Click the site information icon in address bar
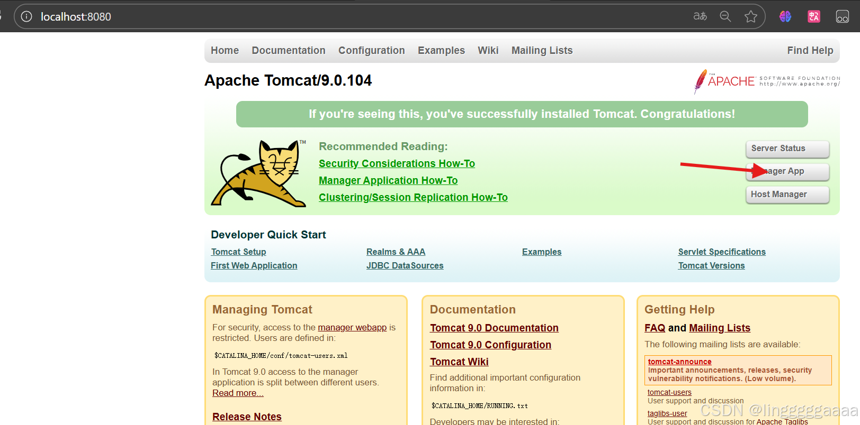Screen dimensions: 860x425 click(26, 16)
